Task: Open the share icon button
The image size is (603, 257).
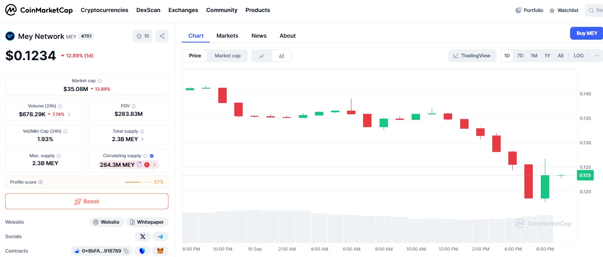Action: [x=162, y=36]
